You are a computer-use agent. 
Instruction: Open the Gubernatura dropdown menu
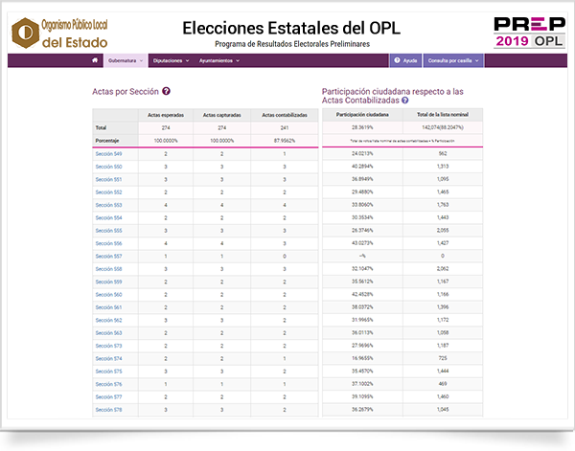(x=126, y=60)
